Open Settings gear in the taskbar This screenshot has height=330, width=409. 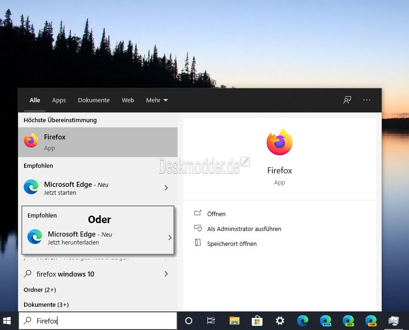click(x=280, y=321)
